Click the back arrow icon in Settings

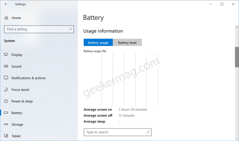click(x=6, y=4)
